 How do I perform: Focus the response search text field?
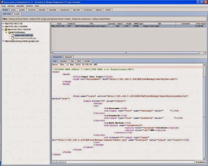coord(130,162)
